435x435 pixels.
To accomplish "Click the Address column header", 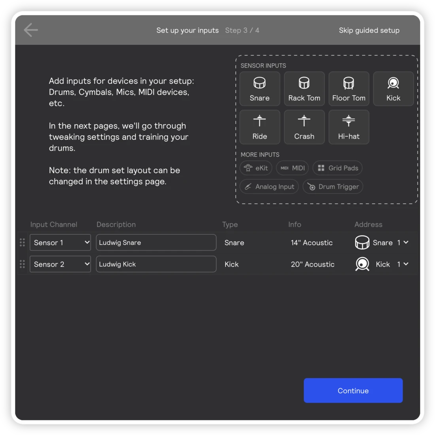I will (x=368, y=224).
